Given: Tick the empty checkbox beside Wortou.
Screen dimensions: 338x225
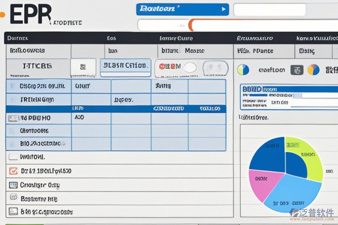Looking at the screenshot, I should 13,156.
